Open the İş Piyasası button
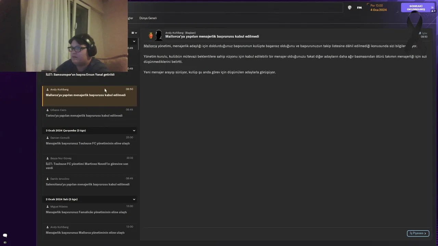 [x=418, y=233]
